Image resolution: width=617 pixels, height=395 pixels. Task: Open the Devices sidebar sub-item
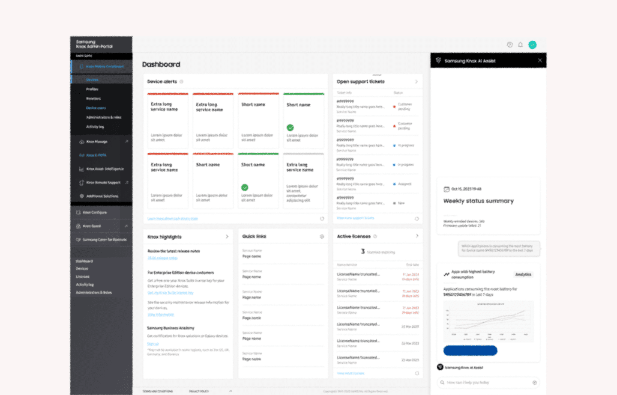click(x=92, y=80)
